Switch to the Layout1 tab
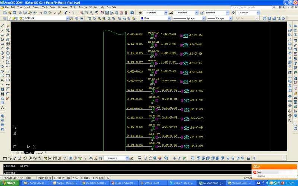 click(39, 153)
